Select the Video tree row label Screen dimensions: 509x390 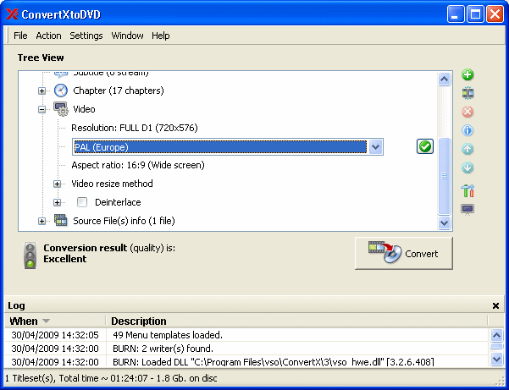coord(84,109)
